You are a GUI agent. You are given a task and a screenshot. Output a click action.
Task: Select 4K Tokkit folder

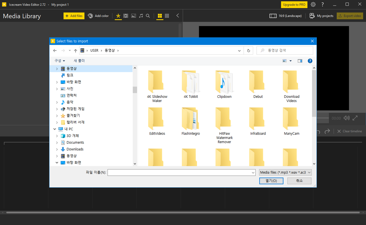[191, 84]
